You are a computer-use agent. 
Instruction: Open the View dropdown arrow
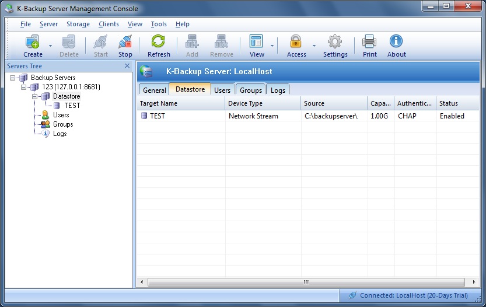(x=272, y=46)
